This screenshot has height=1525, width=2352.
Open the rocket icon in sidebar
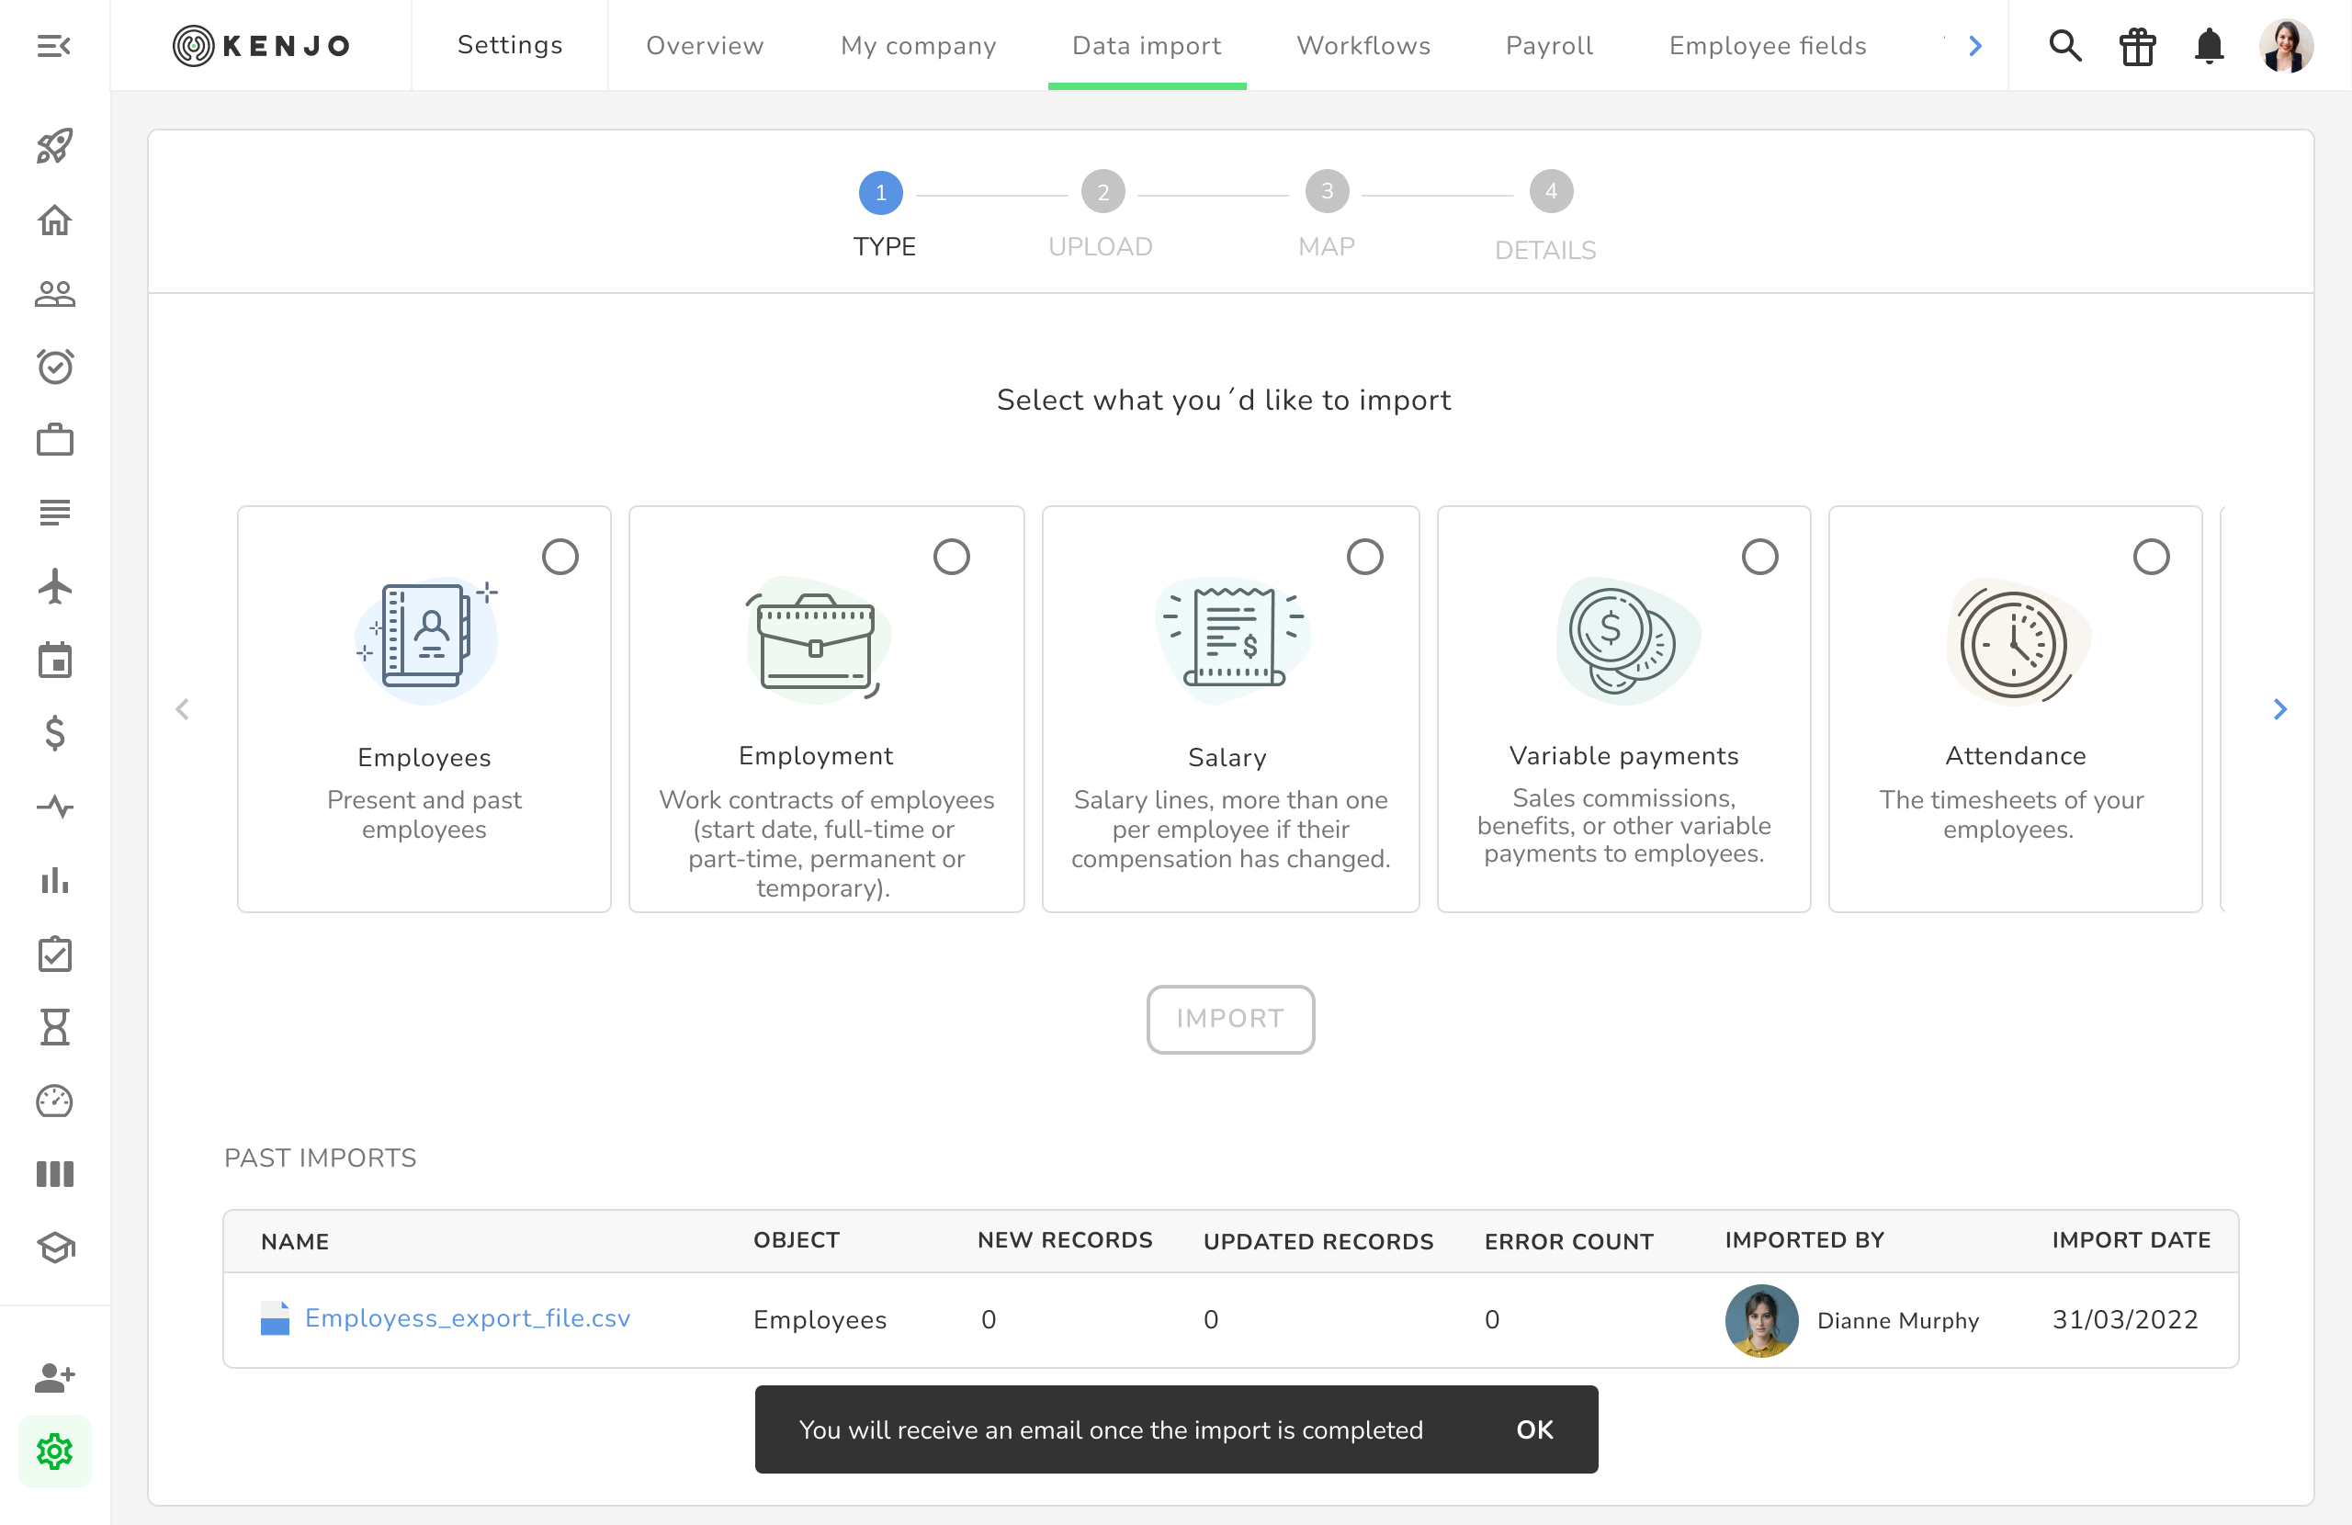pyautogui.click(x=54, y=145)
